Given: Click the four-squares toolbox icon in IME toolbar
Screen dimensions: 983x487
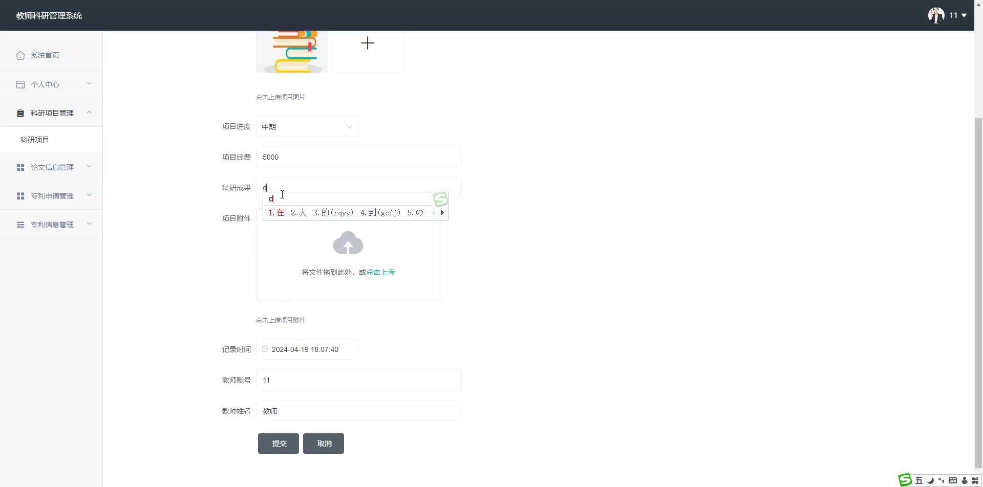Looking at the screenshot, I should click(975, 480).
